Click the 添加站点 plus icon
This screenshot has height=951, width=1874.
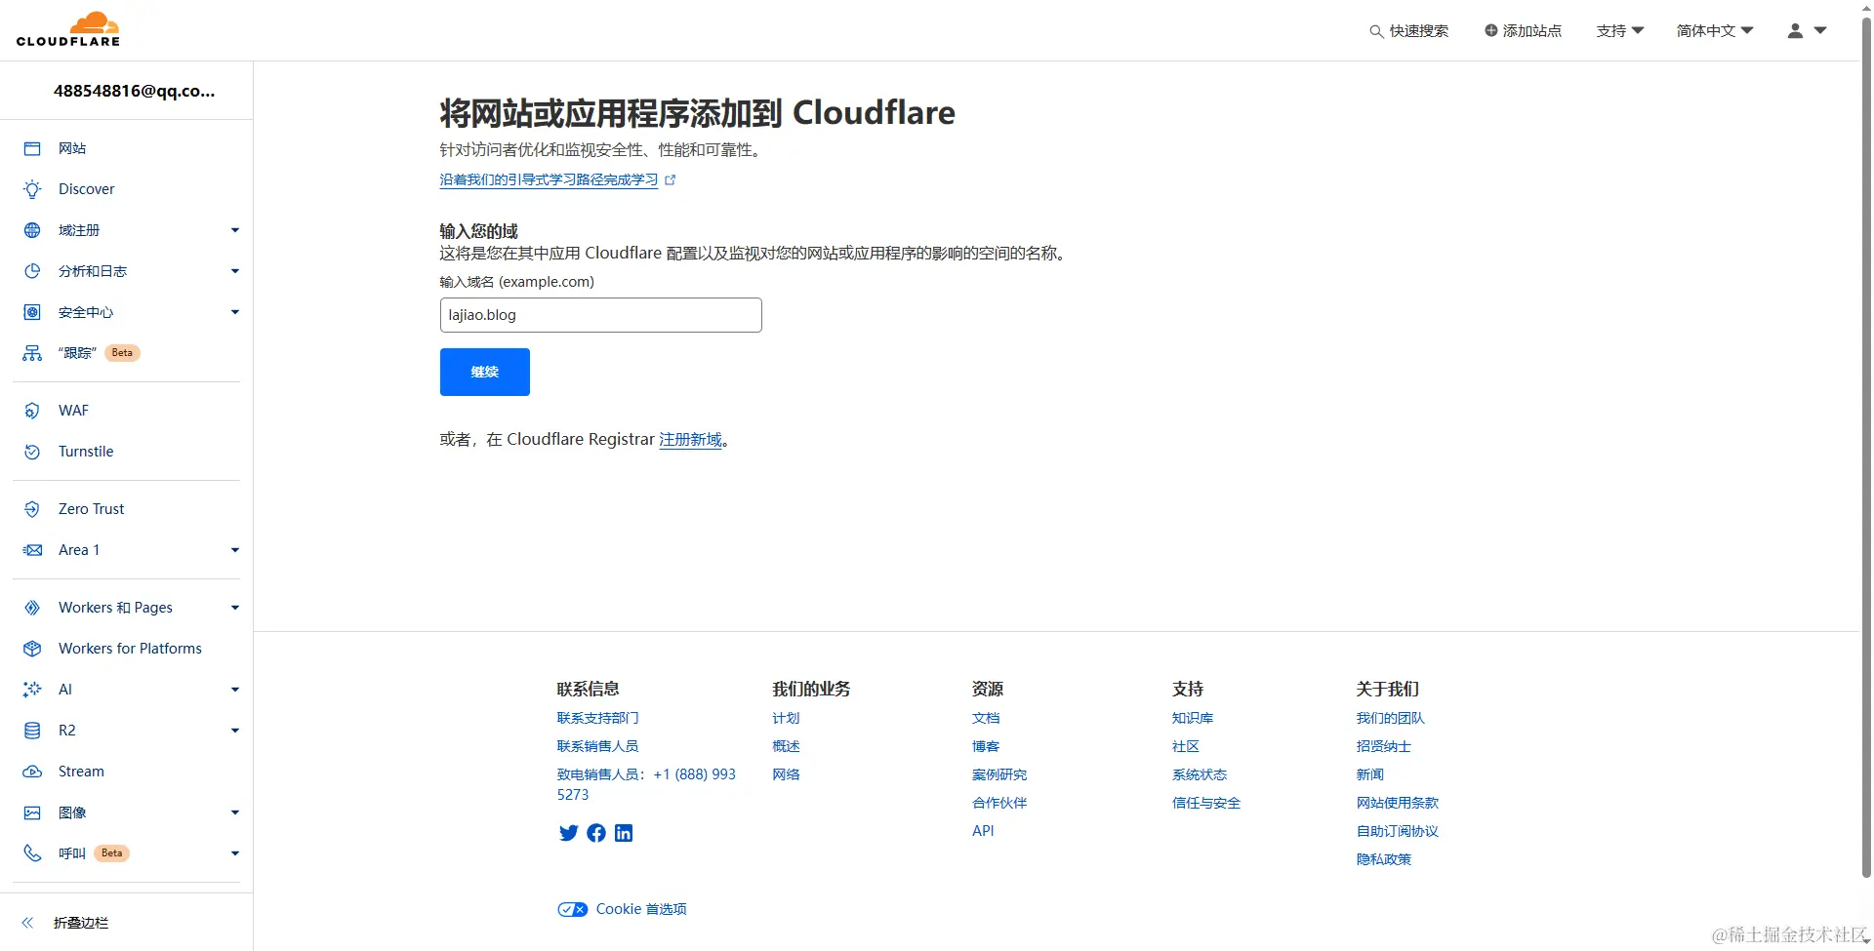(1490, 30)
